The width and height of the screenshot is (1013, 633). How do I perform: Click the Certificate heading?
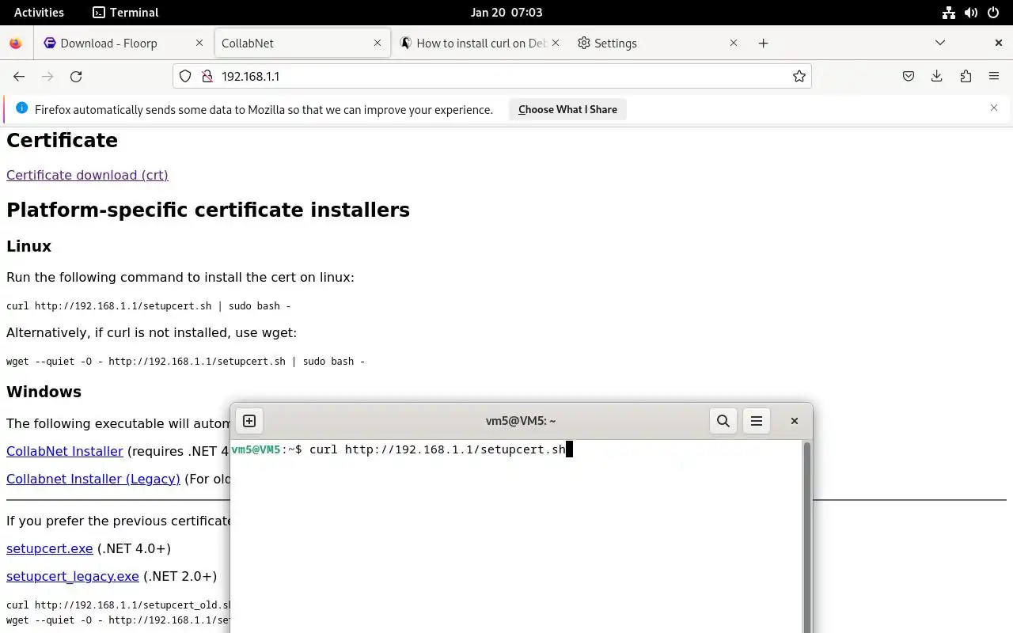(x=62, y=140)
